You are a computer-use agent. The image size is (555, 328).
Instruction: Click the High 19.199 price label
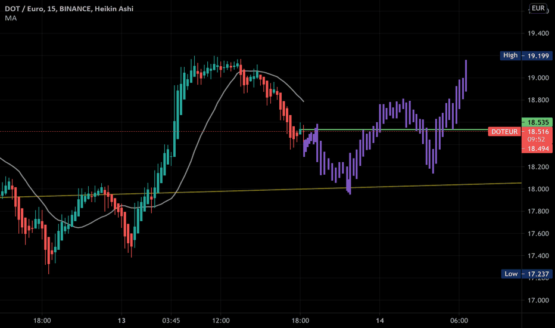click(526, 55)
